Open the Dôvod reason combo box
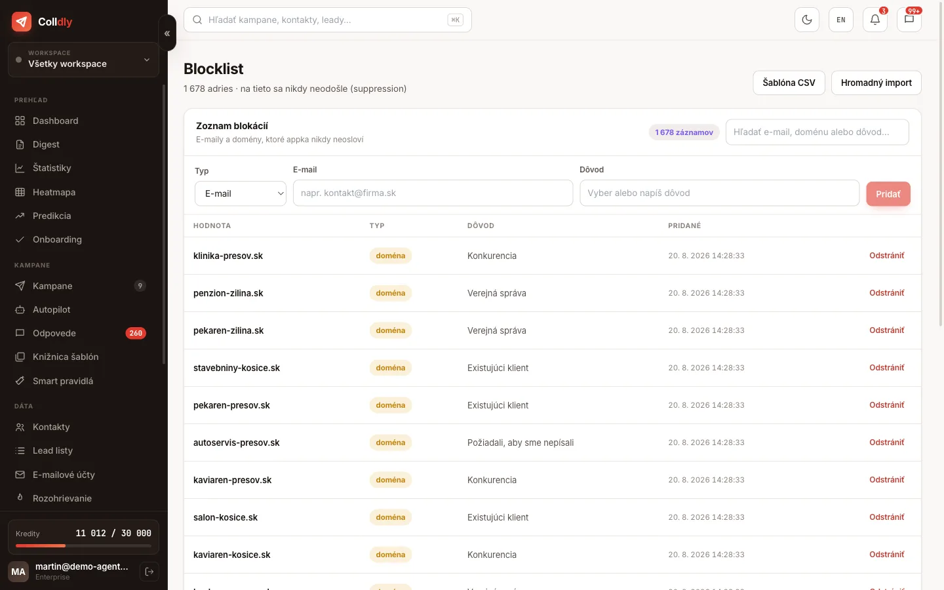 (719, 193)
